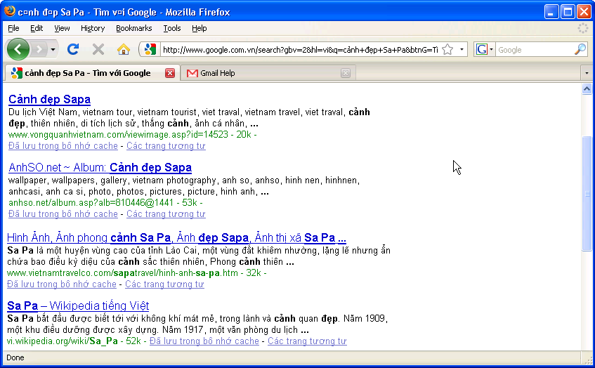
Task: Click URL text 'vi.wikipedia.org/wiki/Sa_Pa'
Action: [63, 341]
